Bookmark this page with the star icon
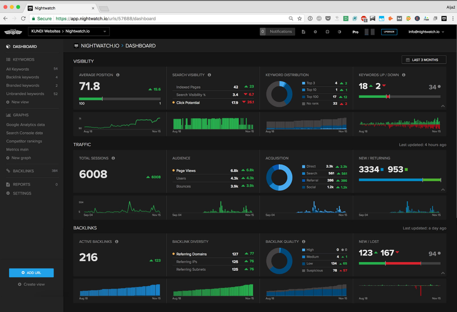 pos(300,18)
